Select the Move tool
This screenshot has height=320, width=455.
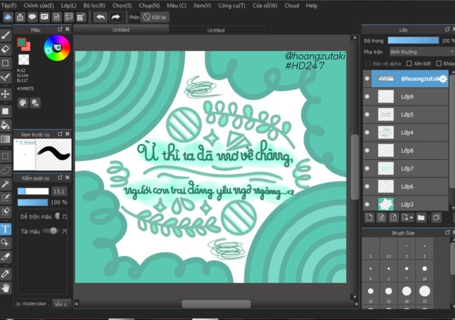tap(5, 94)
